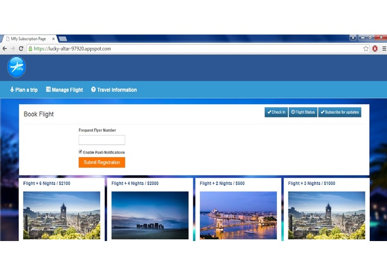Click Subscribe for updates button

coord(340,112)
